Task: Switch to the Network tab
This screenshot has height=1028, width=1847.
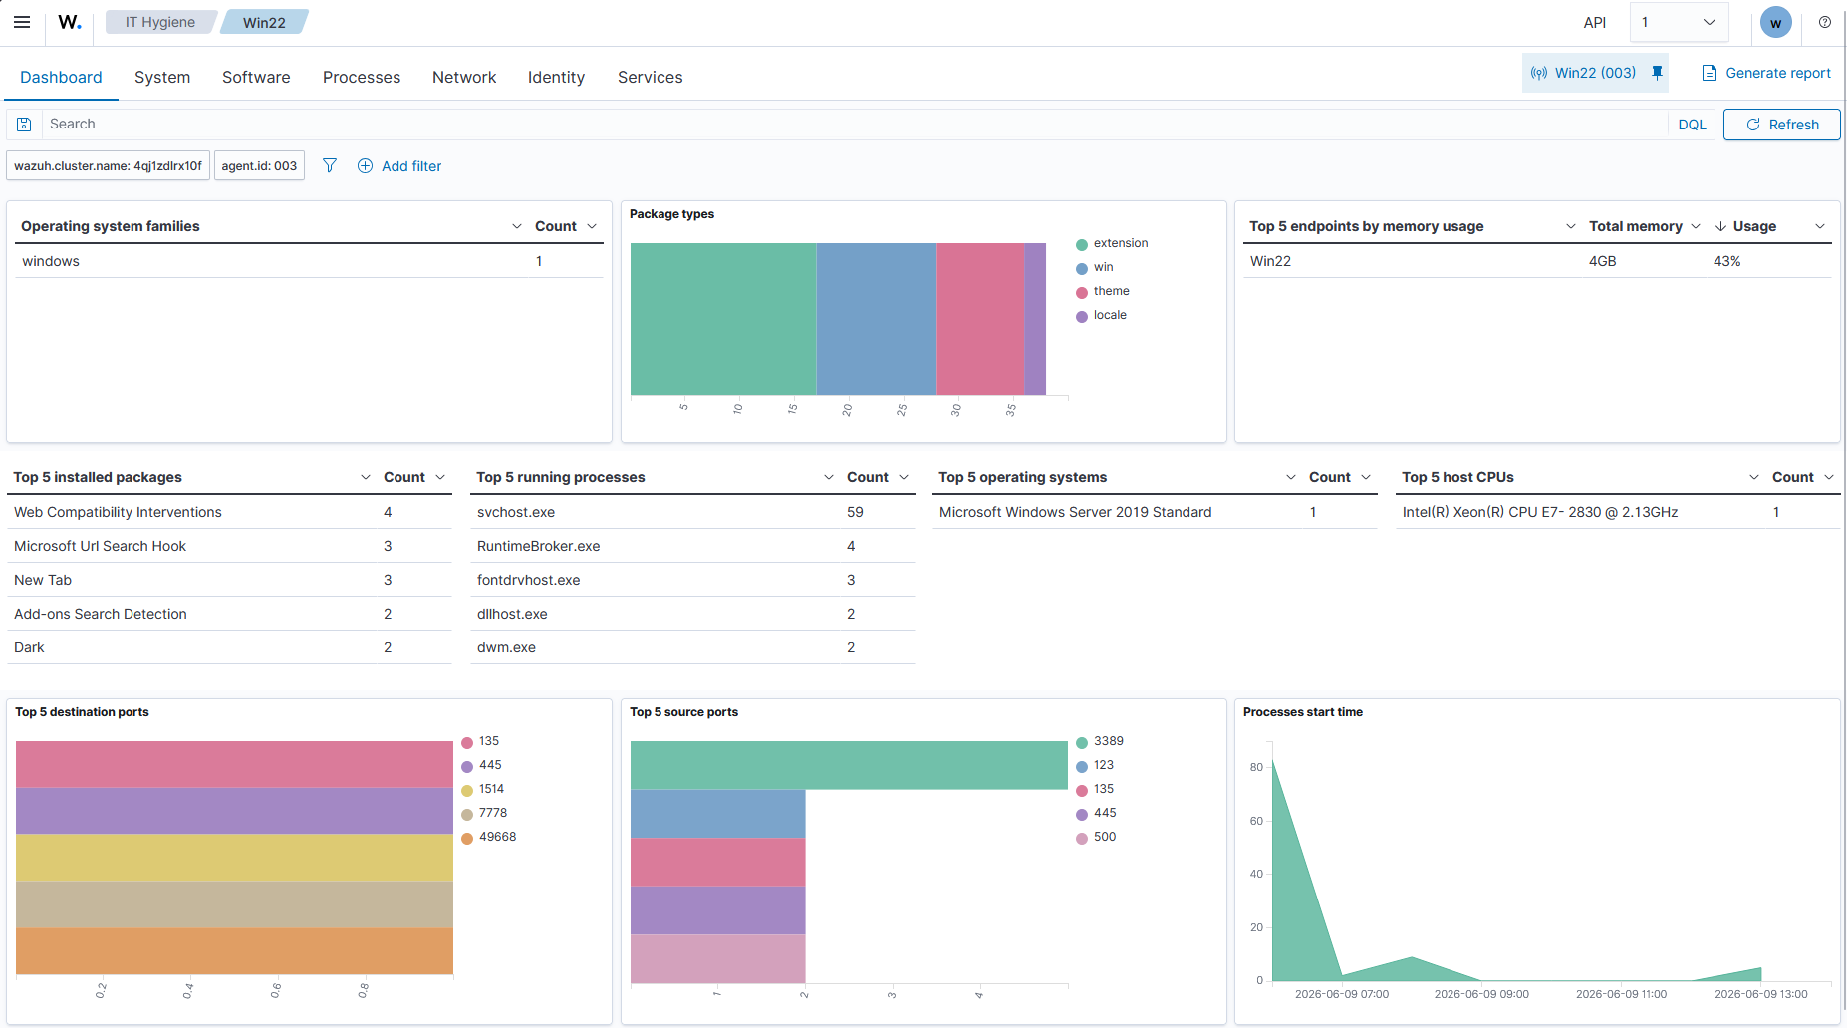Action: coord(464,77)
